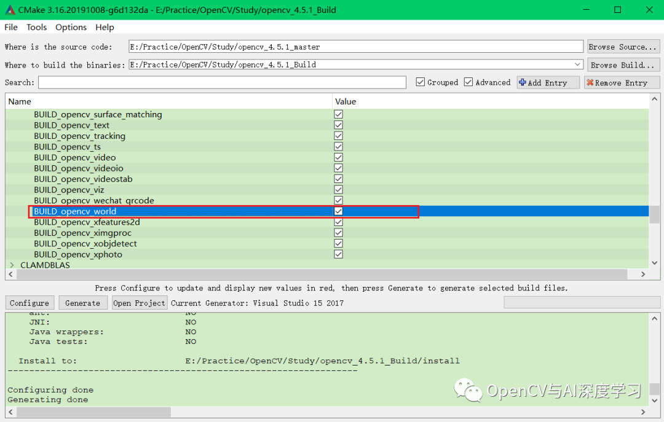Uncheck the BUILD_opencv_xfeatures2d value
This screenshot has width=664, height=422.
338,222
